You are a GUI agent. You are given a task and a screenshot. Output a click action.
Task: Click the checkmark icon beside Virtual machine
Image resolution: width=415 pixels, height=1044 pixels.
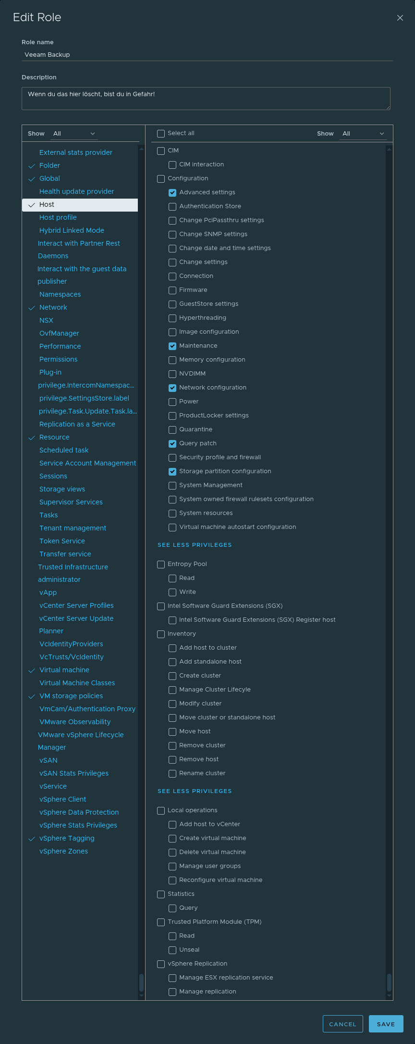32,670
